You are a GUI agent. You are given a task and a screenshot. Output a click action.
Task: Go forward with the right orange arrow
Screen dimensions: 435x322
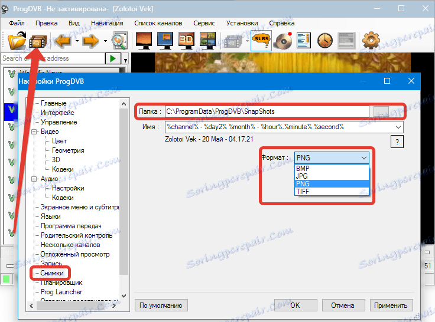[x=90, y=41]
